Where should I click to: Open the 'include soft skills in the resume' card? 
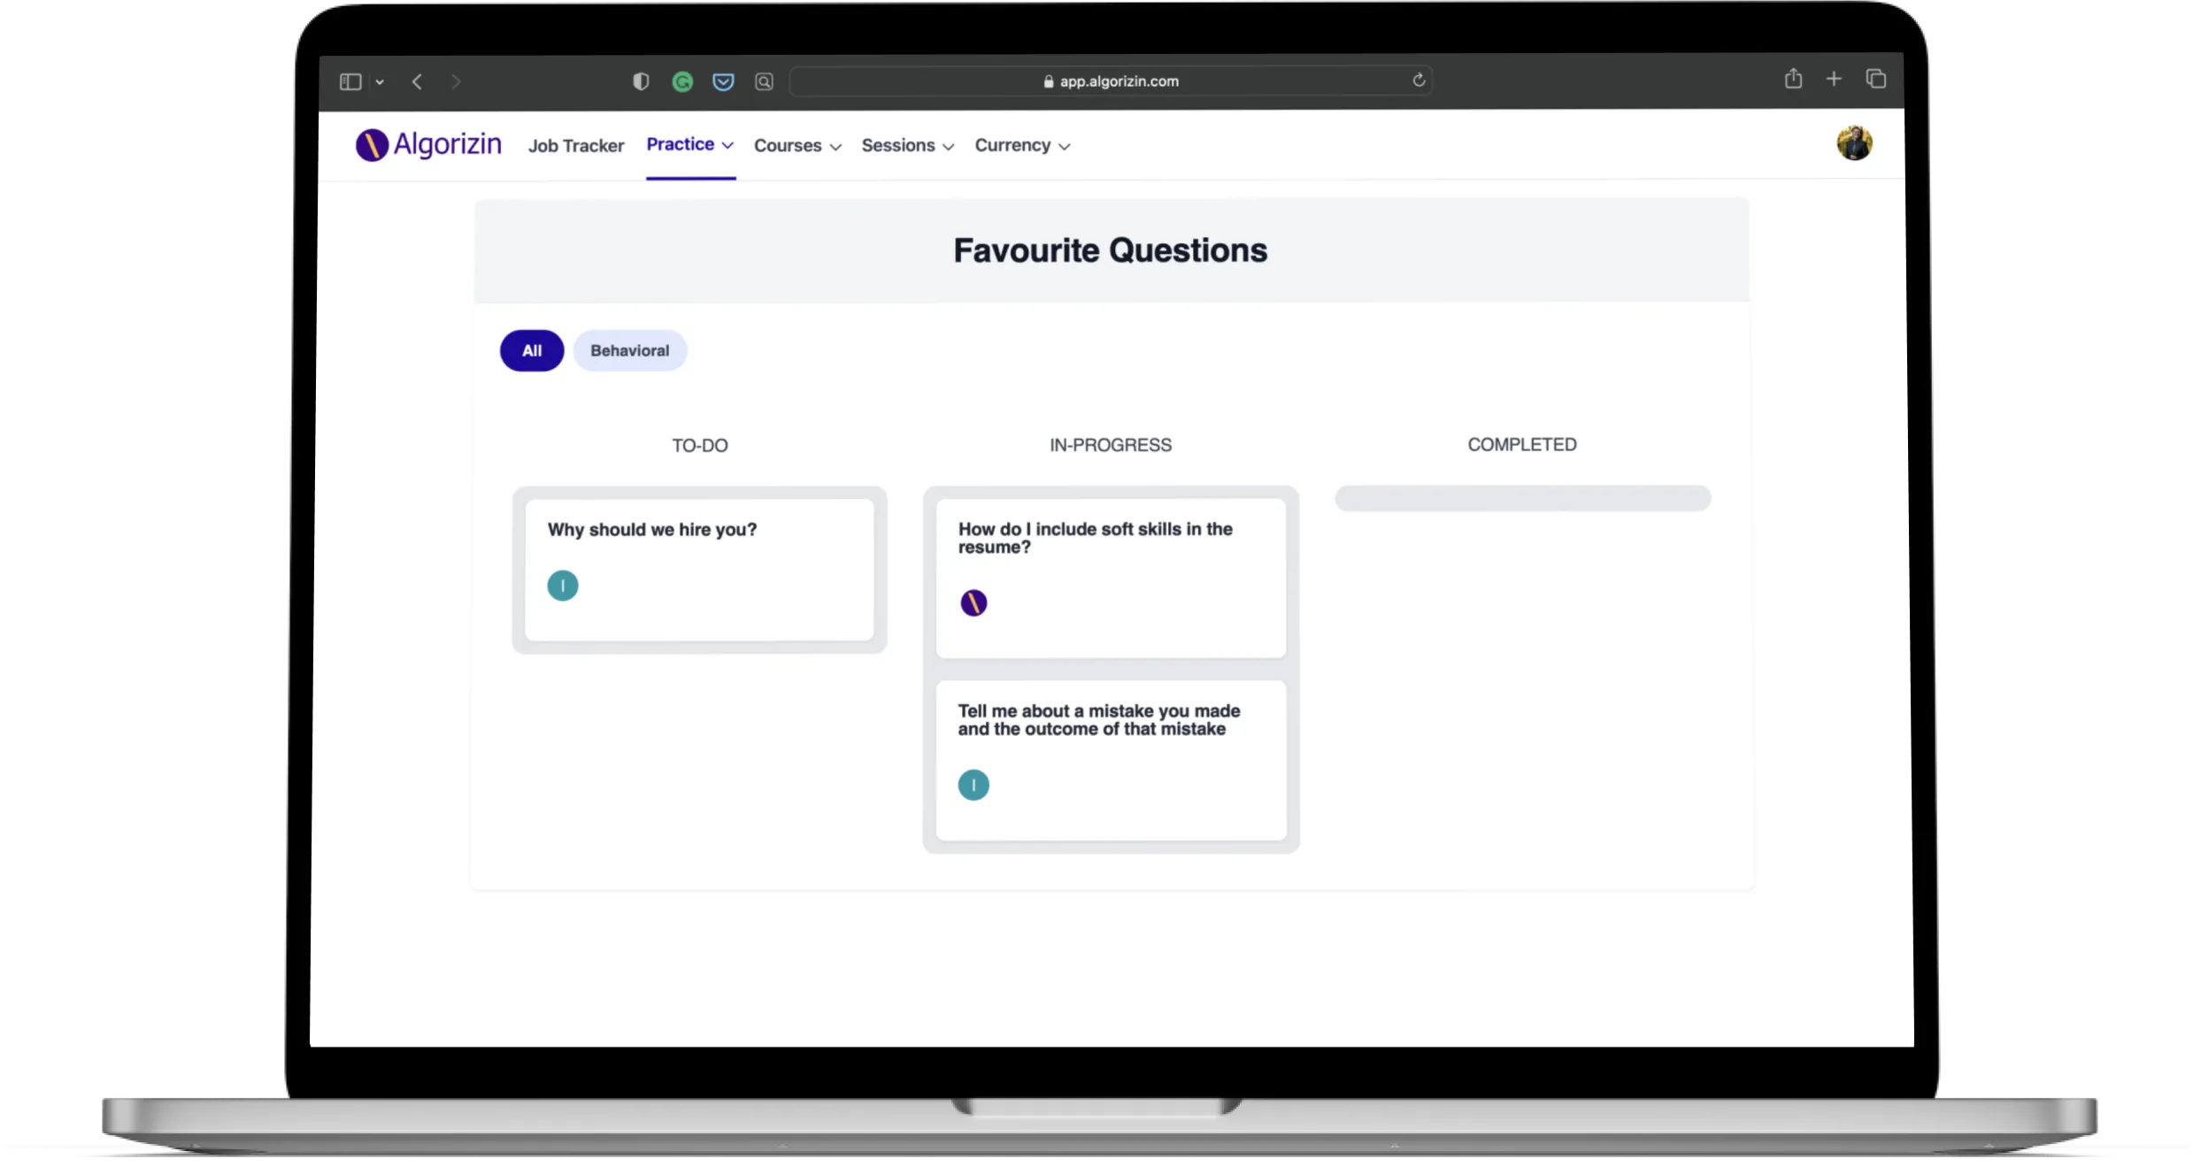pyautogui.click(x=1111, y=578)
